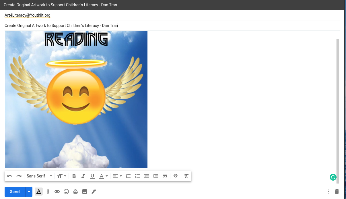Insert a photo
Image resolution: width=346 pixels, height=199 pixels.
(85, 192)
